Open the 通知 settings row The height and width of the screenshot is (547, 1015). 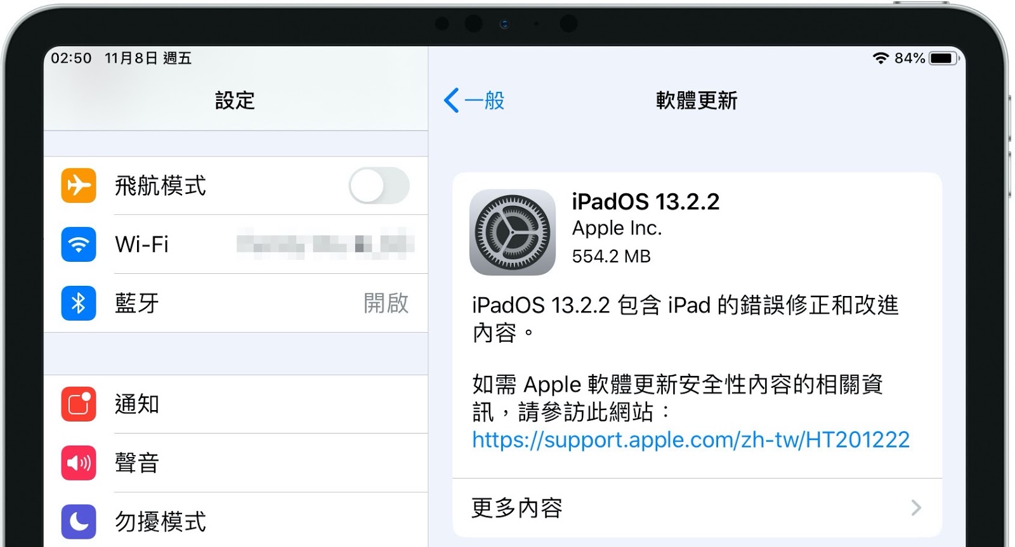(x=236, y=404)
